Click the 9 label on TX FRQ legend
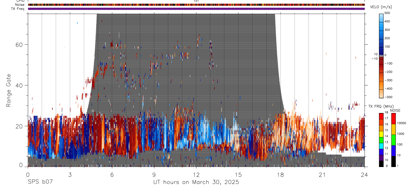This screenshot has height=189, width=410. pyautogui.click(x=386, y=166)
